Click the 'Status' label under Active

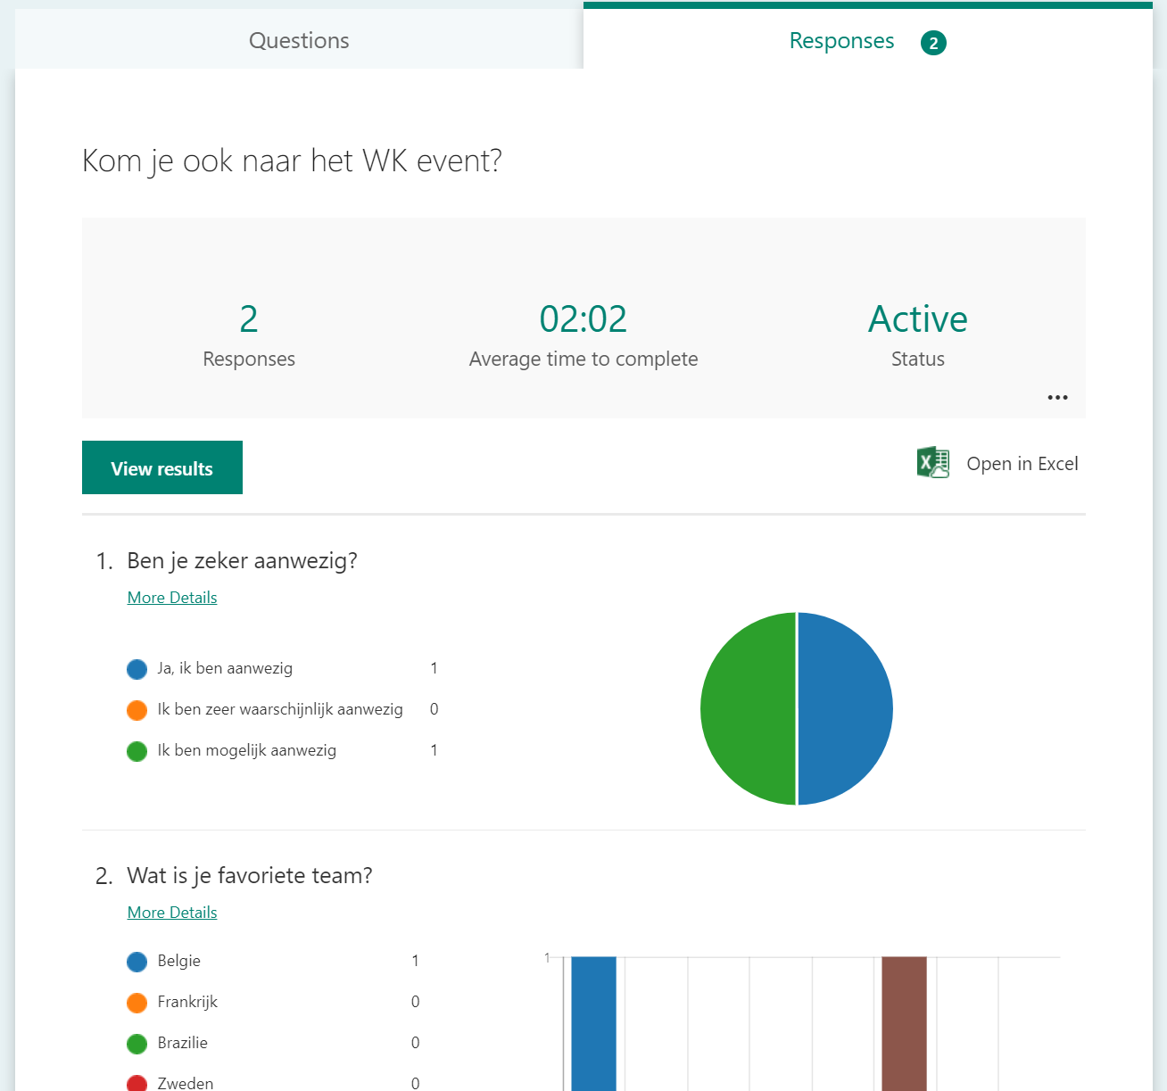918,359
